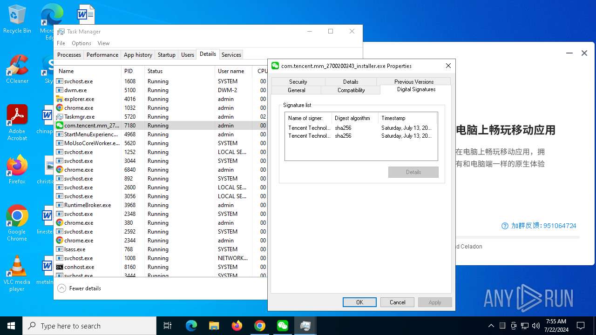Switch to the App history tab

pos(138,54)
